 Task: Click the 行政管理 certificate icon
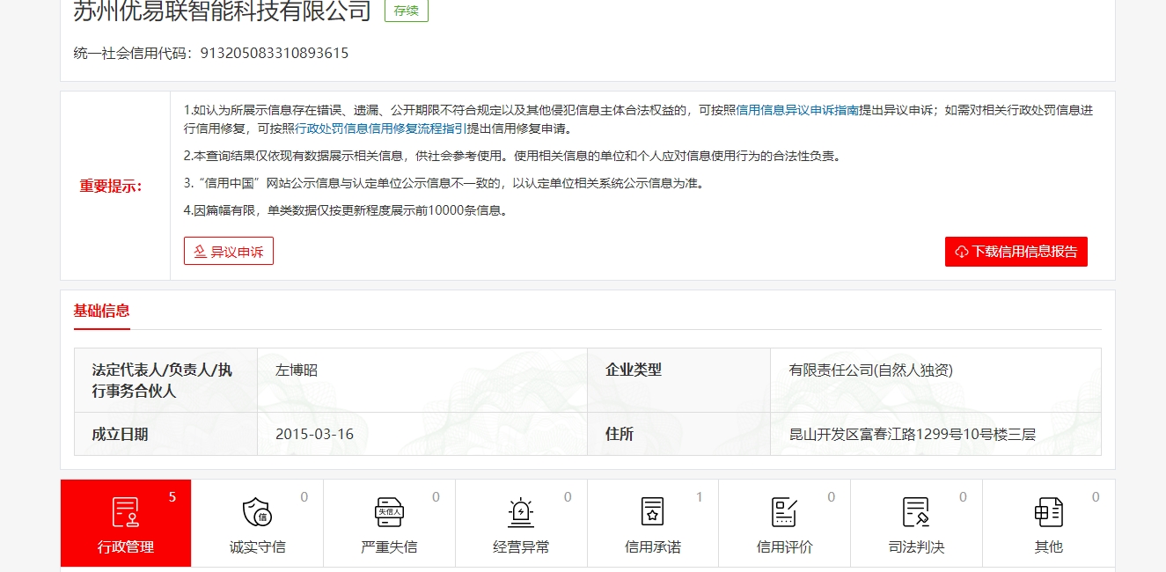pos(125,511)
